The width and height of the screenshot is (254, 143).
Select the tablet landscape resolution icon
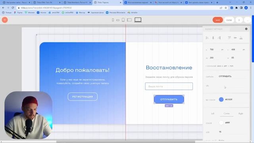[x=129, y=20]
